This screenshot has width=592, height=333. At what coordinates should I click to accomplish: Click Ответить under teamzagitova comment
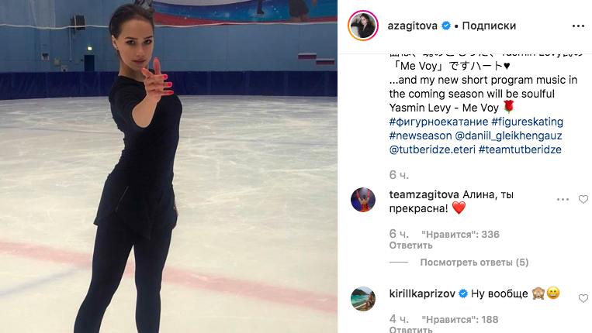410,245
